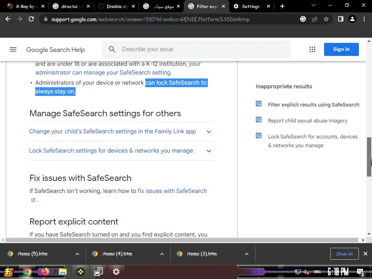Close the Settings tab
Viewport: 372px width, 279px height.
(x=268, y=7)
